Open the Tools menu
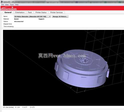124x112 pixels. point(12,5)
